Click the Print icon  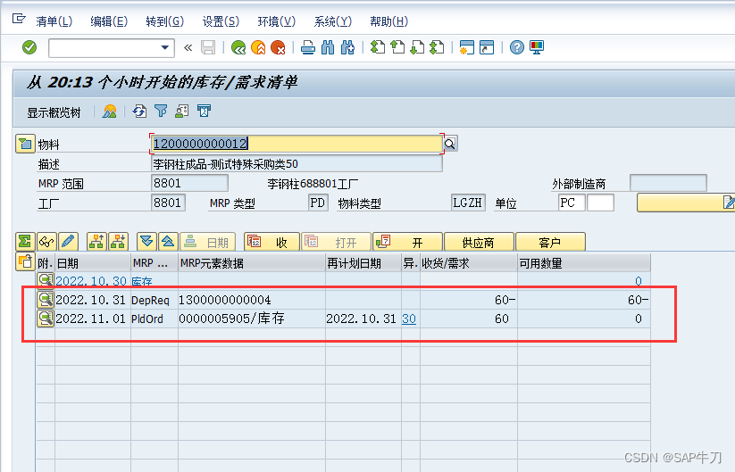coord(308,48)
